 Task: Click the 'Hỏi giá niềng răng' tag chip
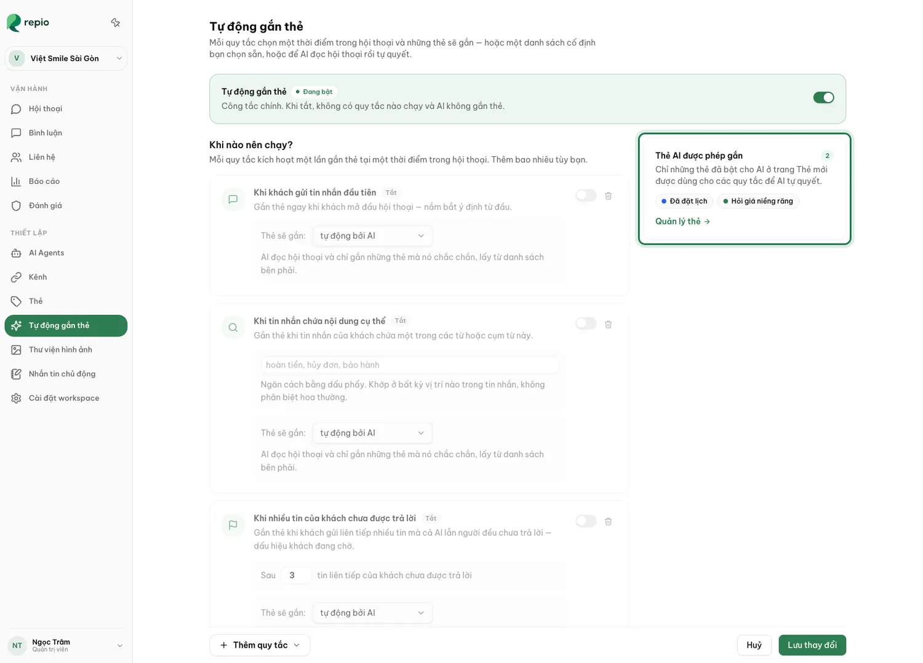(758, 201)
